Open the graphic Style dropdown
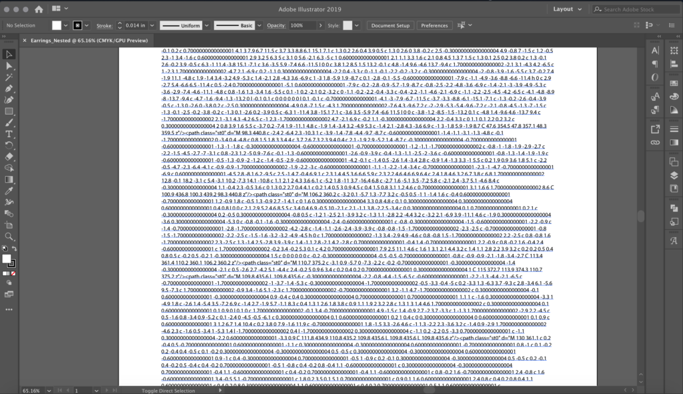Image resolution: width=683 pixels, height=394 pixels. click(357, 26)
